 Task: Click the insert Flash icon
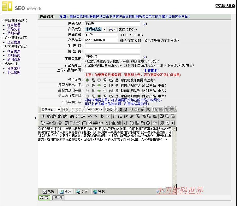pos(49,123)
